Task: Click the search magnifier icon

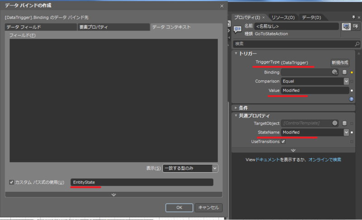Action: (357, 44)
